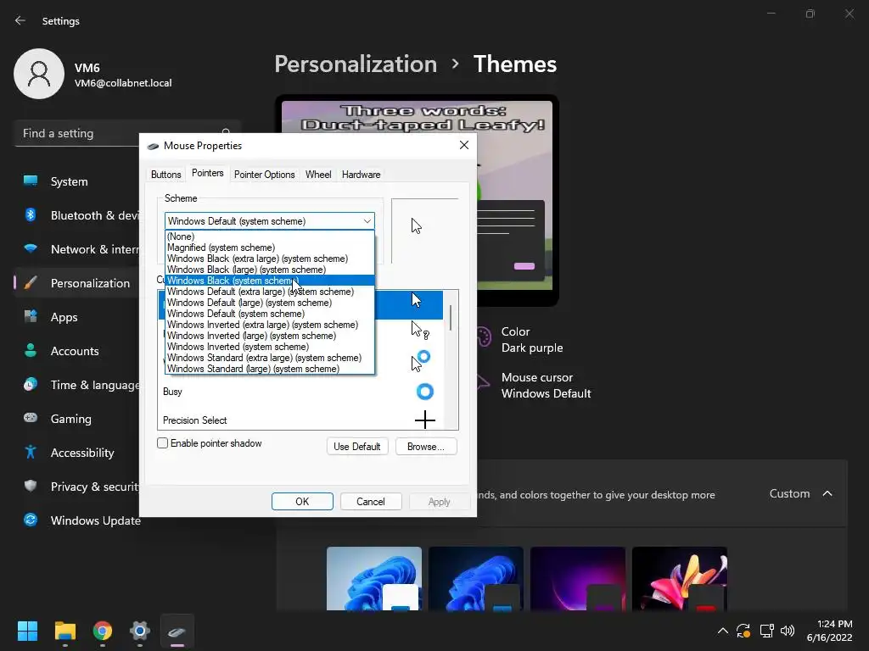The image size is (869, 651).
Task: Open the Mouse cursor Windows Default setting
Action: [x=535, y=386]
